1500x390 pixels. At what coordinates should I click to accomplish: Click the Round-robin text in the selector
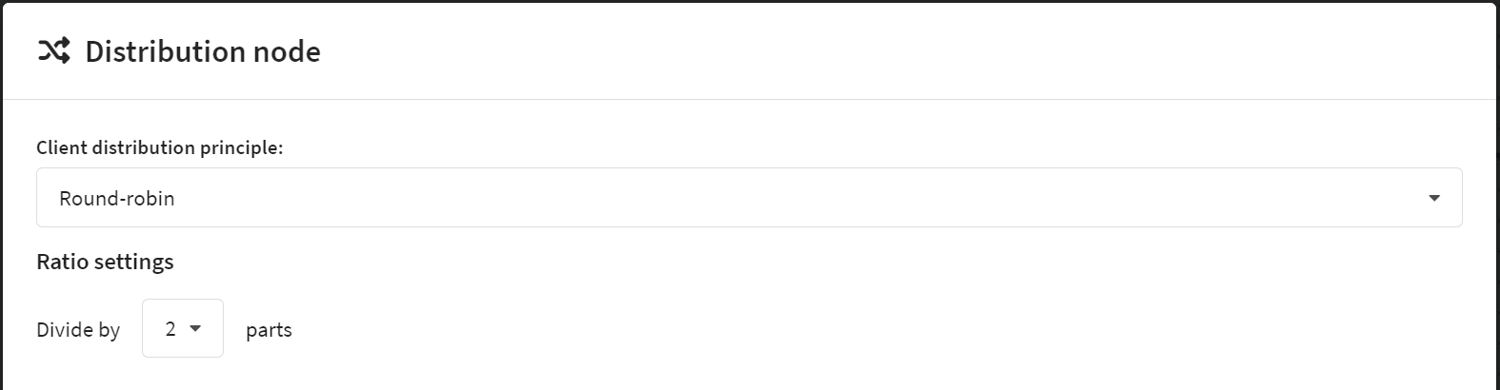point(117,198)
